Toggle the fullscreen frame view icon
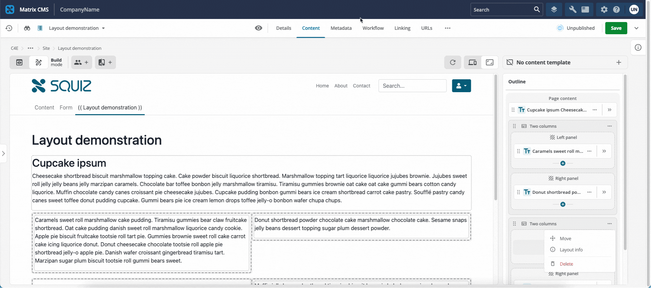The height and width of the screenshot is (288, 651). [490, 62]
